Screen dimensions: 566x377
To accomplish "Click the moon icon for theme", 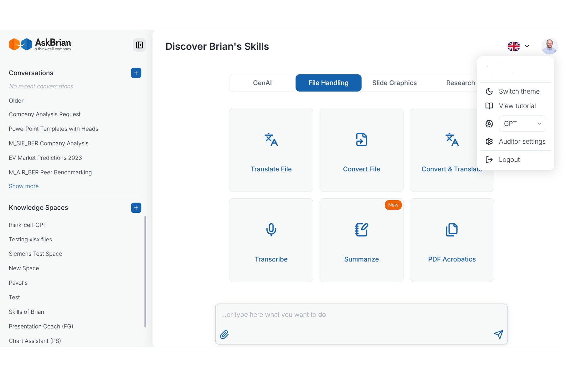I will pyautogui.click(x=489, y=91).
